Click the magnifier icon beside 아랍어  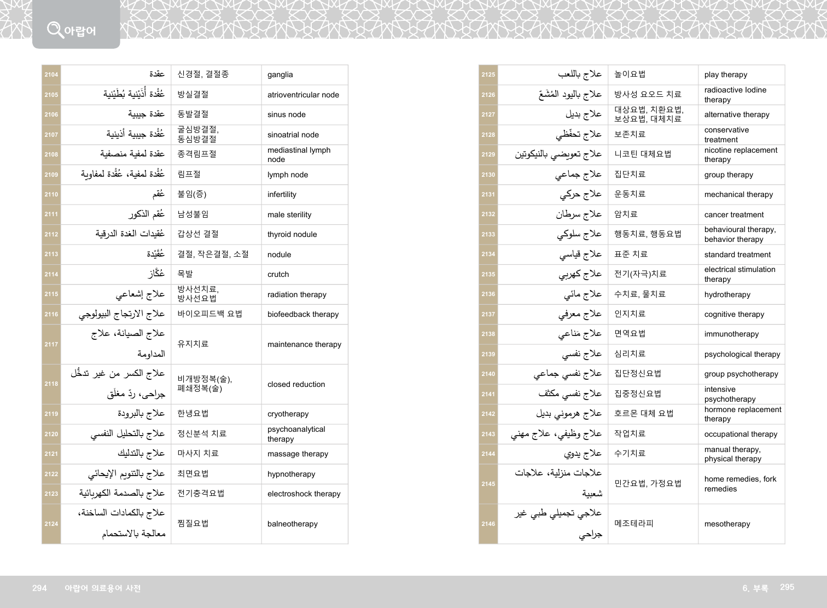pyautogui.click(x=55, y=29)
